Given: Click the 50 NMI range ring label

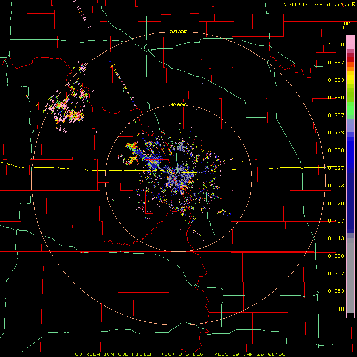Looking at the screenshot, I should [178, 105].
